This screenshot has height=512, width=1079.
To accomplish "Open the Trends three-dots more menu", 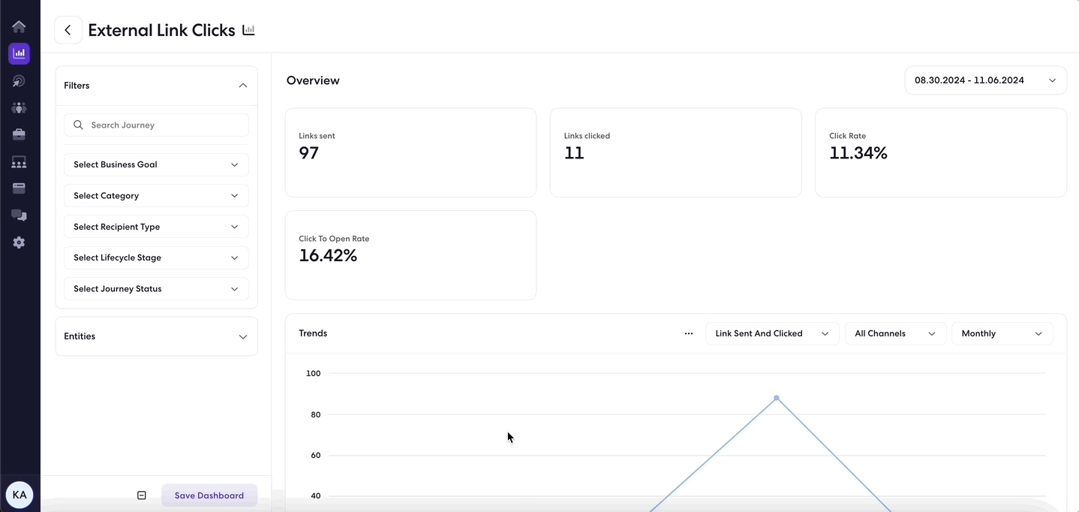I will click(x=689, y=333).
